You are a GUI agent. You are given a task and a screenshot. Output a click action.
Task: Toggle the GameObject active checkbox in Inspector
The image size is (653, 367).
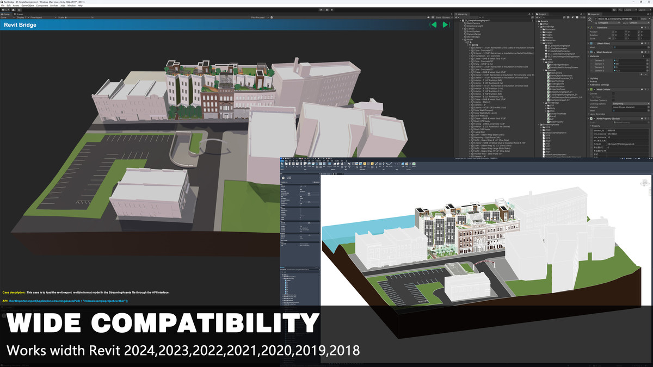point(595,20)
